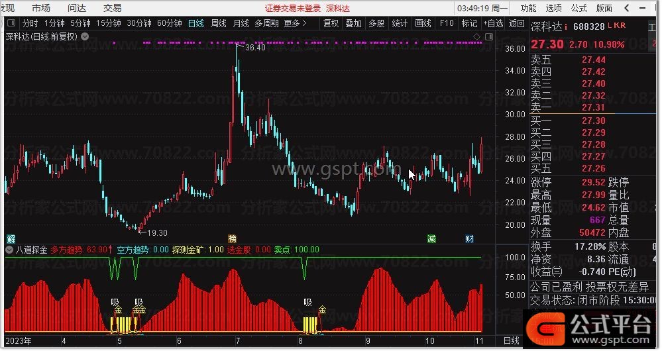Click the 复权 toolbar button
Screen dimensions: 662x351
tap(331, 23)
